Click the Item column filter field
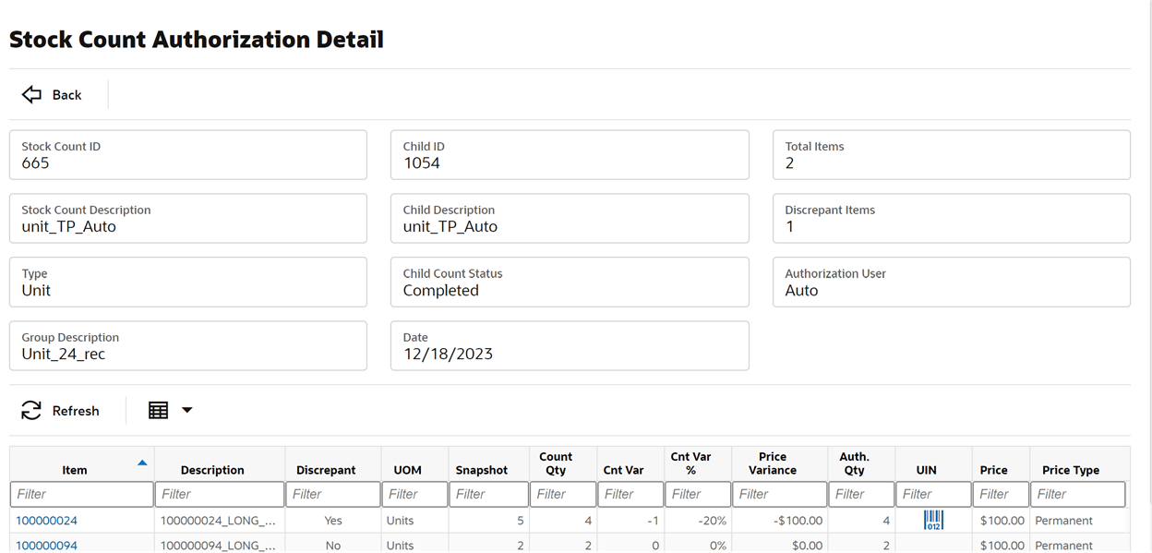This screenshot has width=1152, height=553. pos(81,494)
